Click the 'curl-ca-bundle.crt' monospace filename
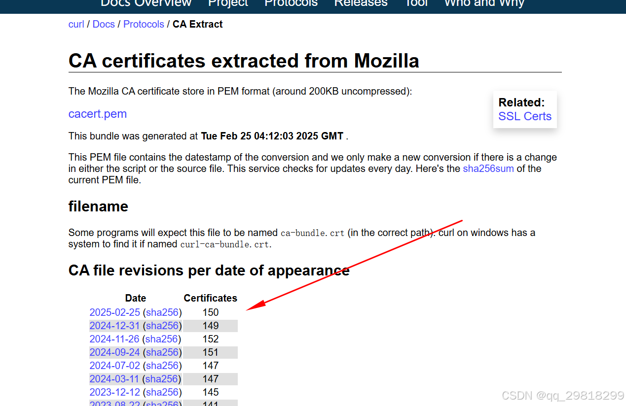Screen dimensions: 626x406 tap(225, 244)
